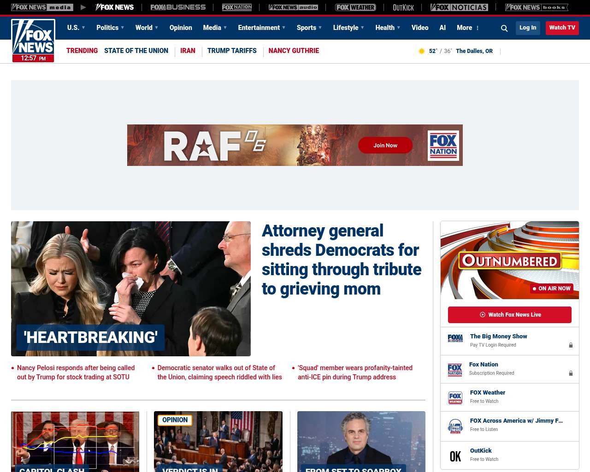Open Fox Business network logo in top bar
Viewport: 590px width, 472px height.
178,7
